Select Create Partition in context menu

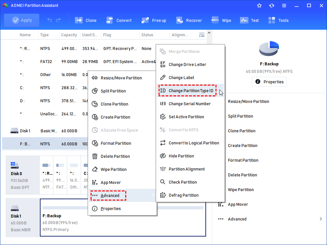point(122,117)
